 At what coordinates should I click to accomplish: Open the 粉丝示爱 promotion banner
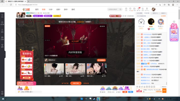pyautogui.click(x=174, y=32)
